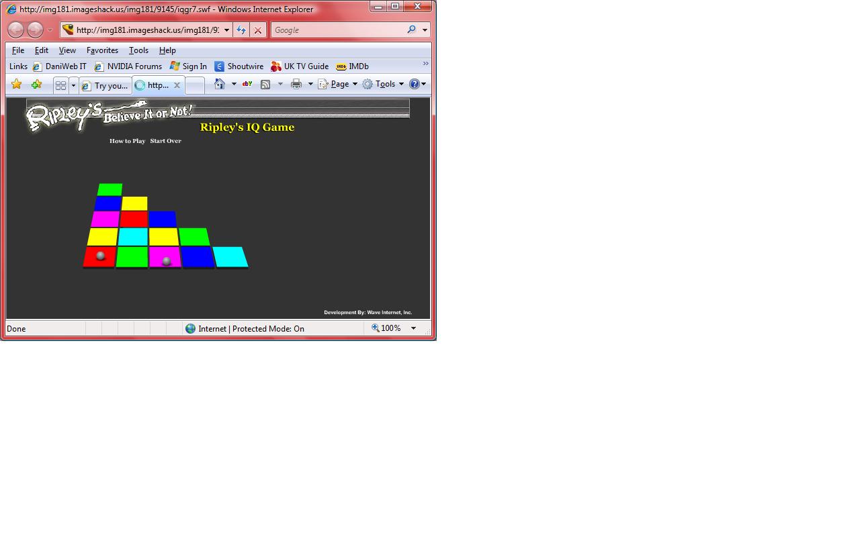Screen dimensions: 860x537
Task: Click the RSS feeds icon
Action: coord(265,84)
